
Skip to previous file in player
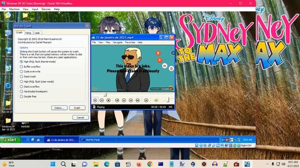click(x=117, y=100)
